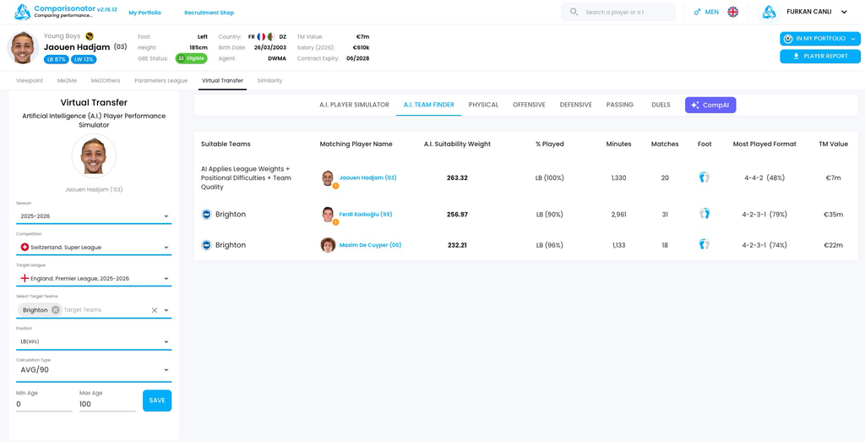Switch language via UK flag icon

732,12
